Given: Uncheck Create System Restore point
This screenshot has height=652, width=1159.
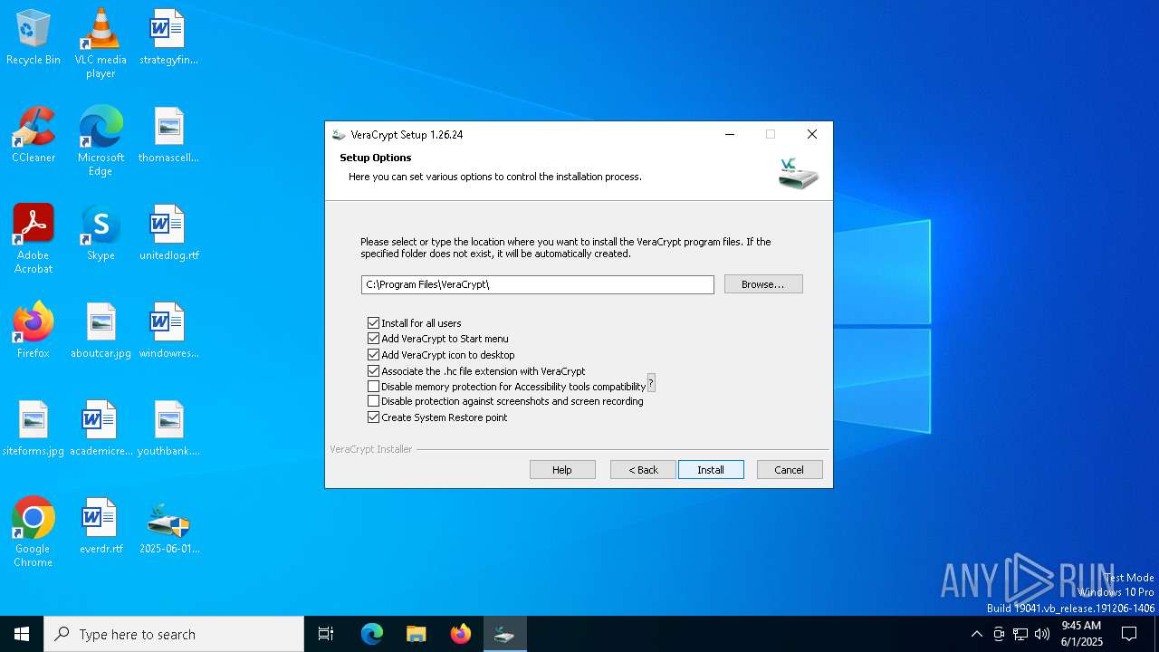Looking at the screenshot, I should pos(373,417).
